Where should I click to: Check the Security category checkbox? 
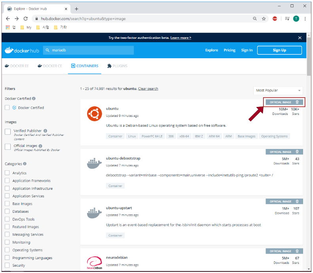click(x=7, y=265)
